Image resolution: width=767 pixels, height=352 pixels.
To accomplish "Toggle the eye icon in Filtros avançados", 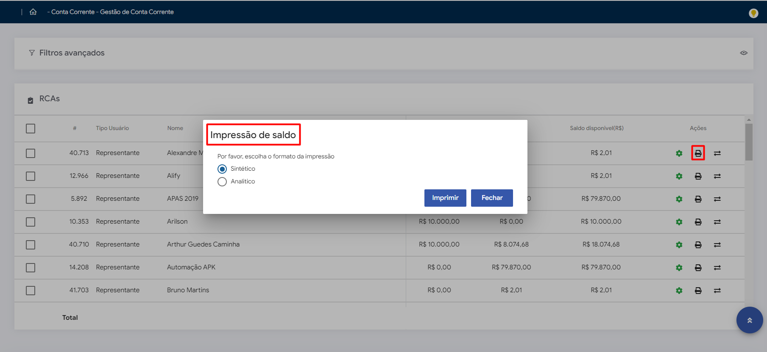I will pyautogui.click(x=744, y=53).
